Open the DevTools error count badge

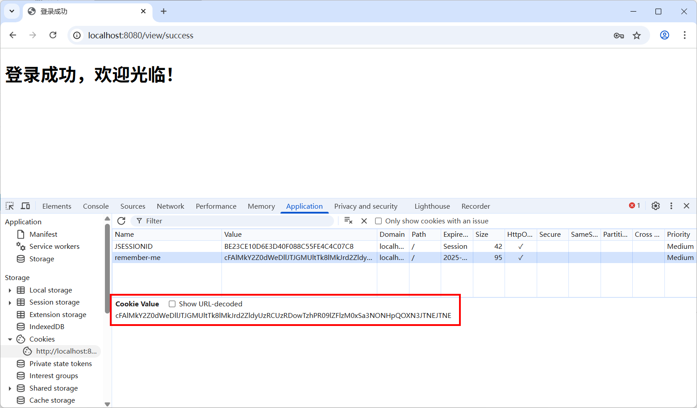click(634, 206)
